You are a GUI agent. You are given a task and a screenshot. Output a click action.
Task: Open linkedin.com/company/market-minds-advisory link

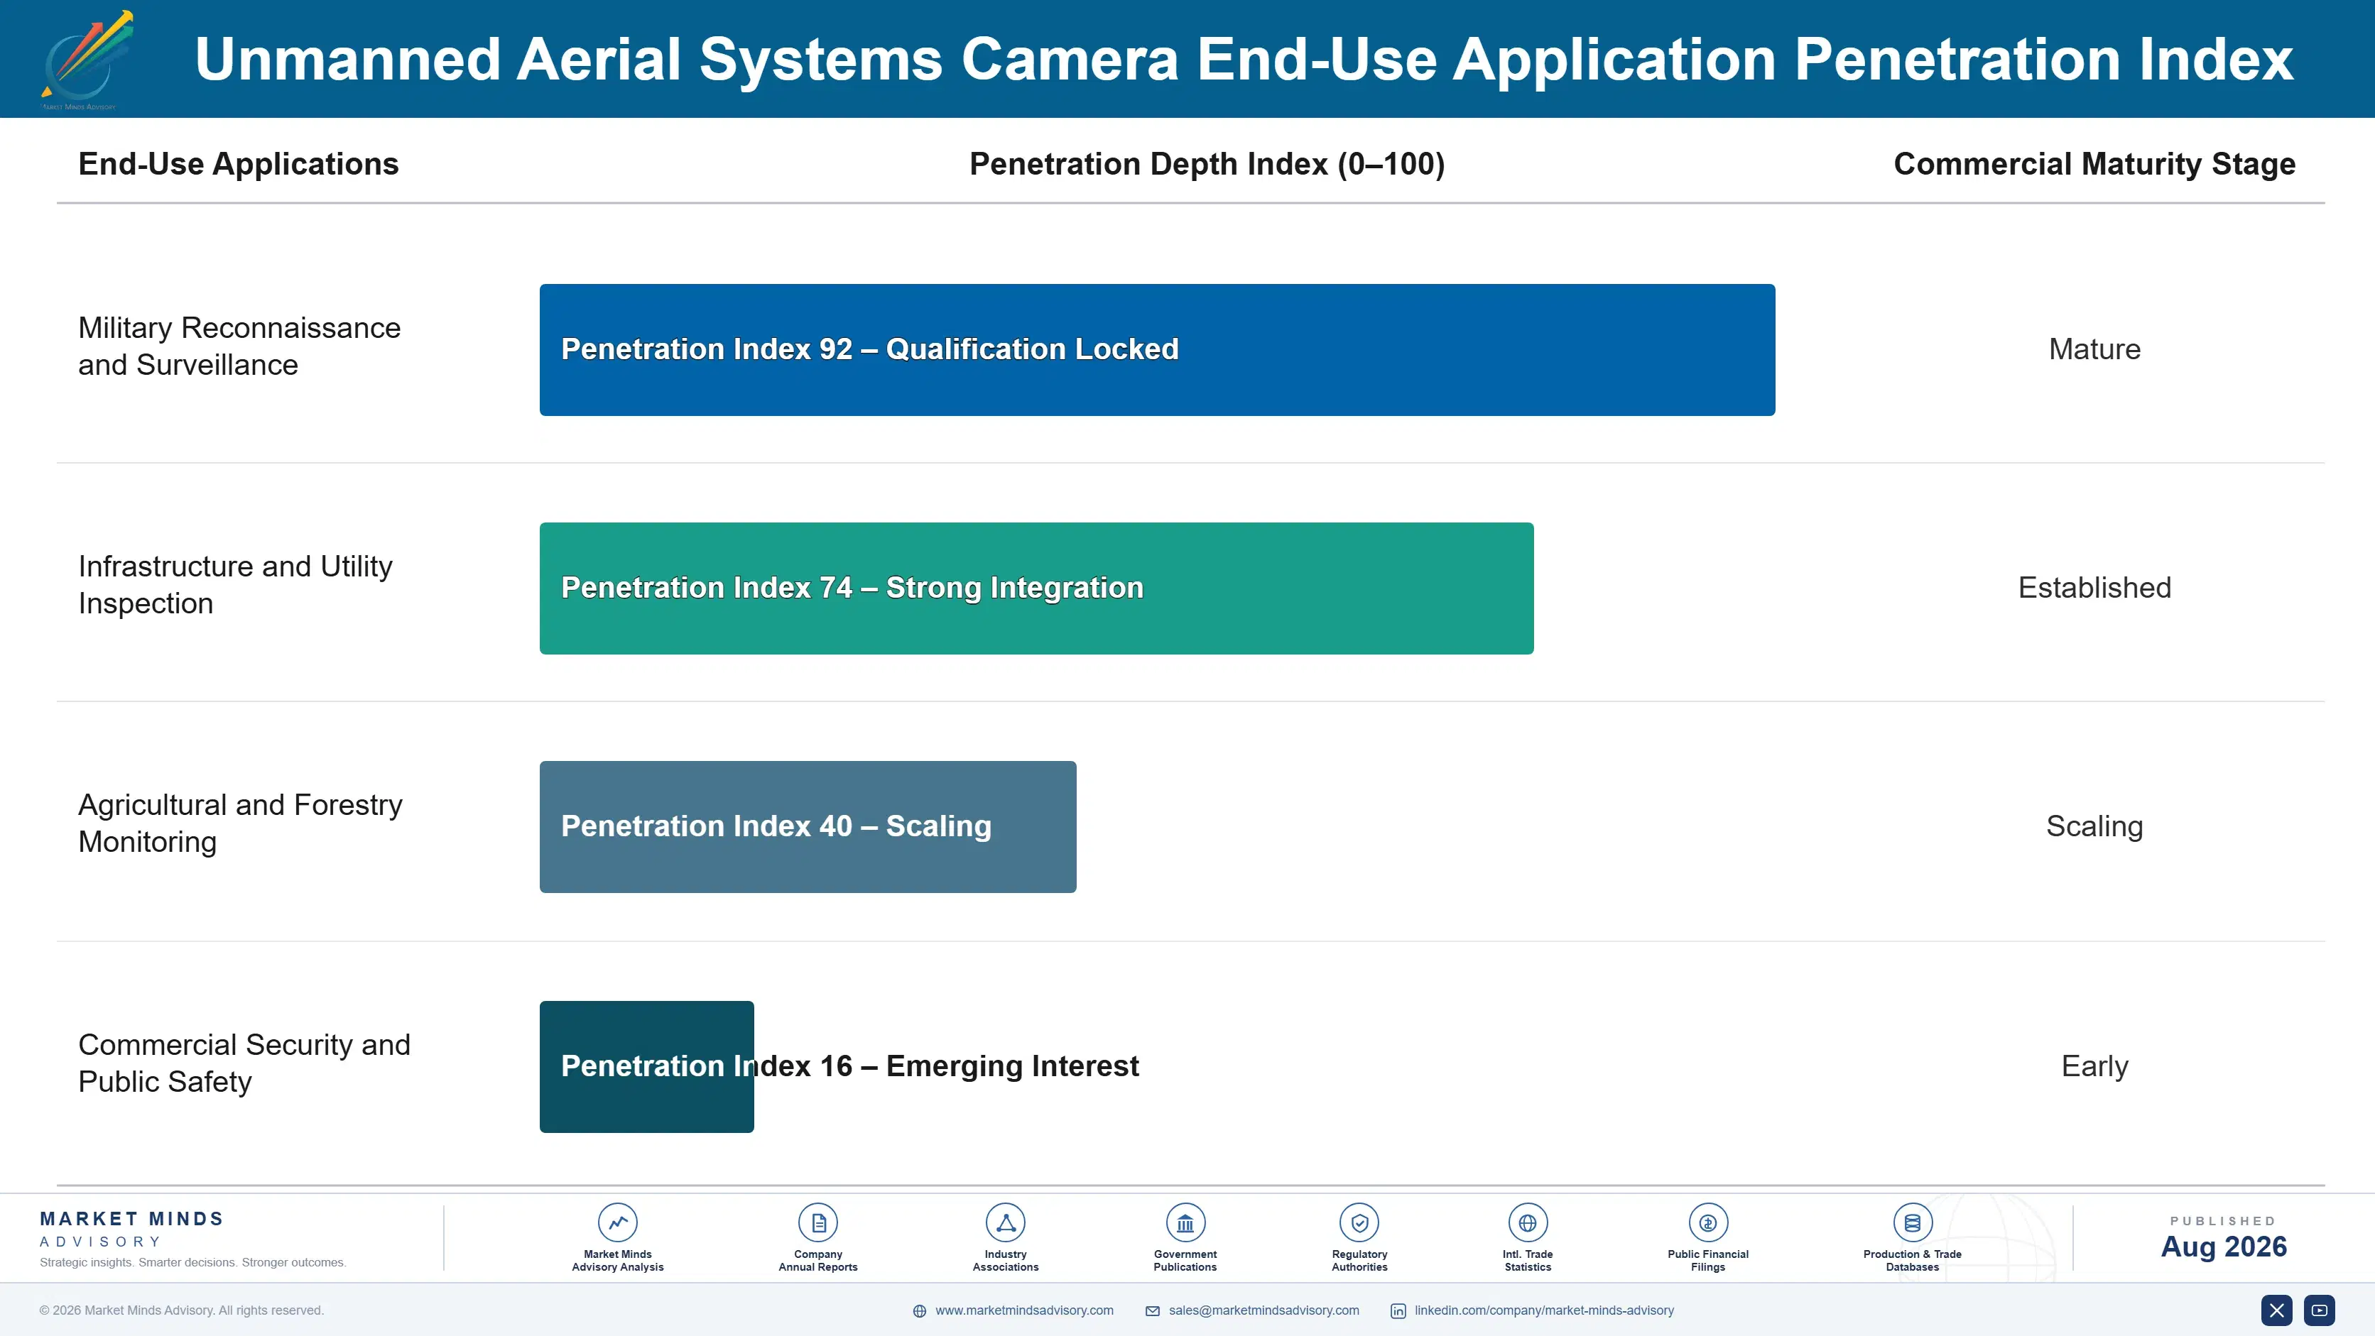tap(1544, 1310)
